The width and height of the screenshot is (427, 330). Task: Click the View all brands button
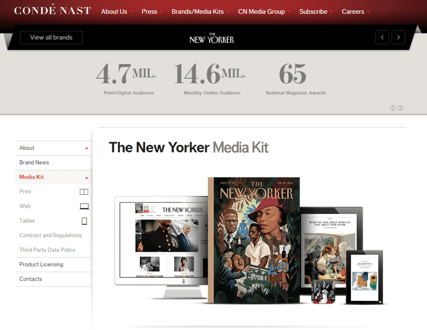51,37
